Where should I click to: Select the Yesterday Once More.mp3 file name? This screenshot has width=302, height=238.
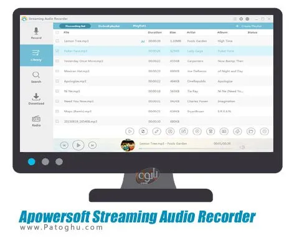pos(83,61)
